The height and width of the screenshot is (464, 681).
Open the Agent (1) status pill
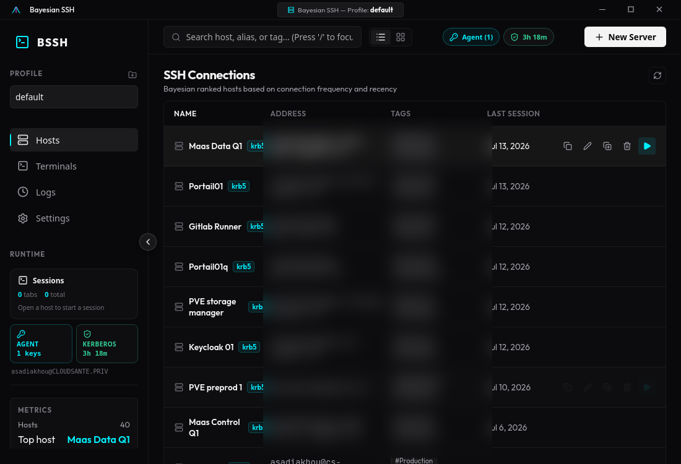point(471,37)
